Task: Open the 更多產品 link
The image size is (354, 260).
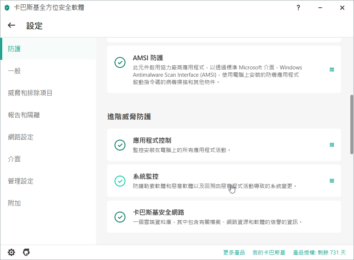Action: (x=234, y=253)
